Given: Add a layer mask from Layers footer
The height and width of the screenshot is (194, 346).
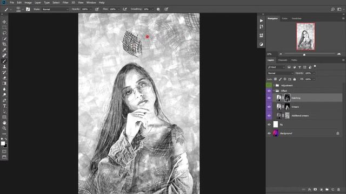Looking at the screenshot, I should click(315, 189).
